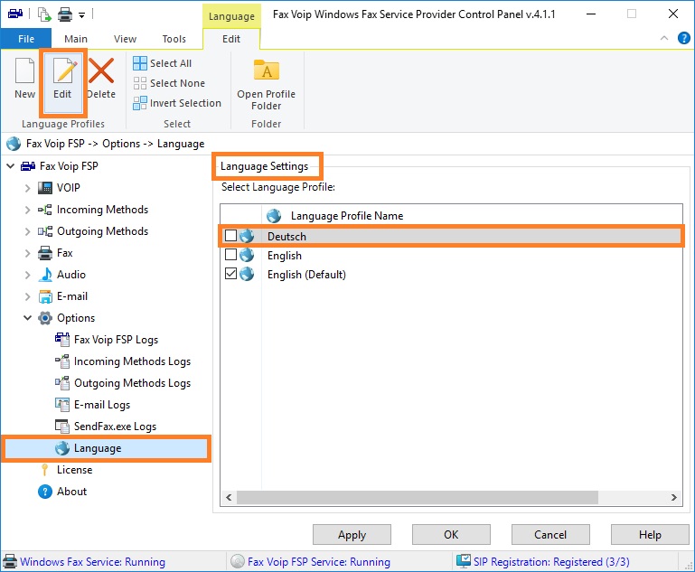Collapse the ribbon with the chevron

tap(664, 38)
